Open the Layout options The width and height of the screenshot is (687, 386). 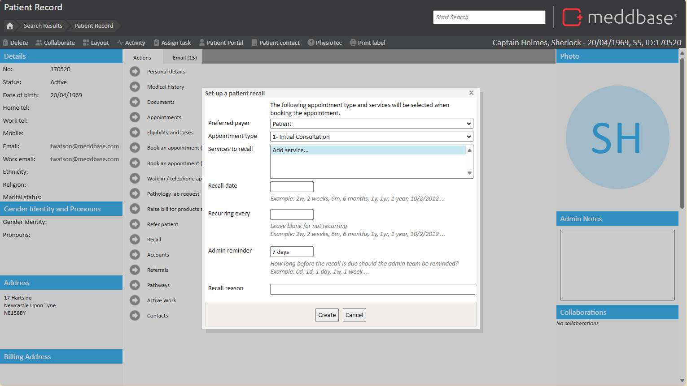96,43
